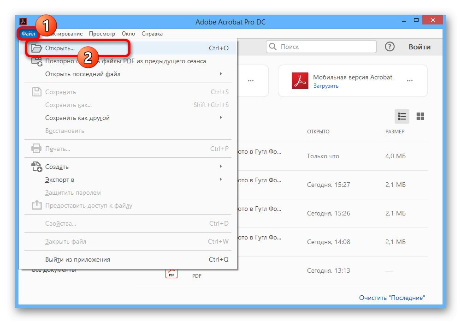Viewport: 461px width, 323px height.
Task: Open the Просмотр menu
Action: [x=102, y=34]
